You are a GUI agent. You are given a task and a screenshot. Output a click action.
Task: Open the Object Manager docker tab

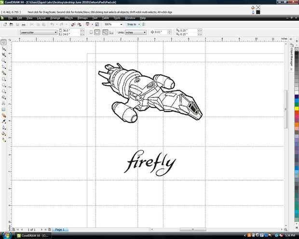[291, 57]
